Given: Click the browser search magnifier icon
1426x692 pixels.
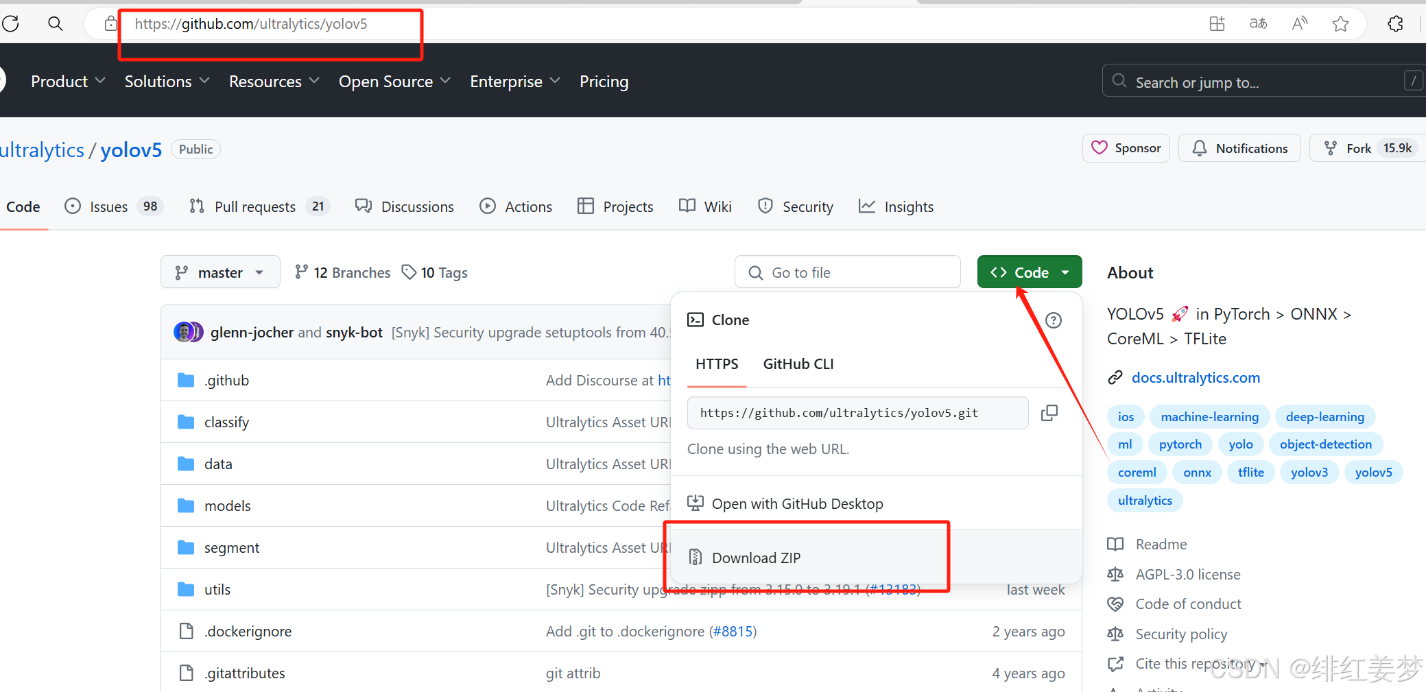Looking at the screenshot, I should 56,24.
